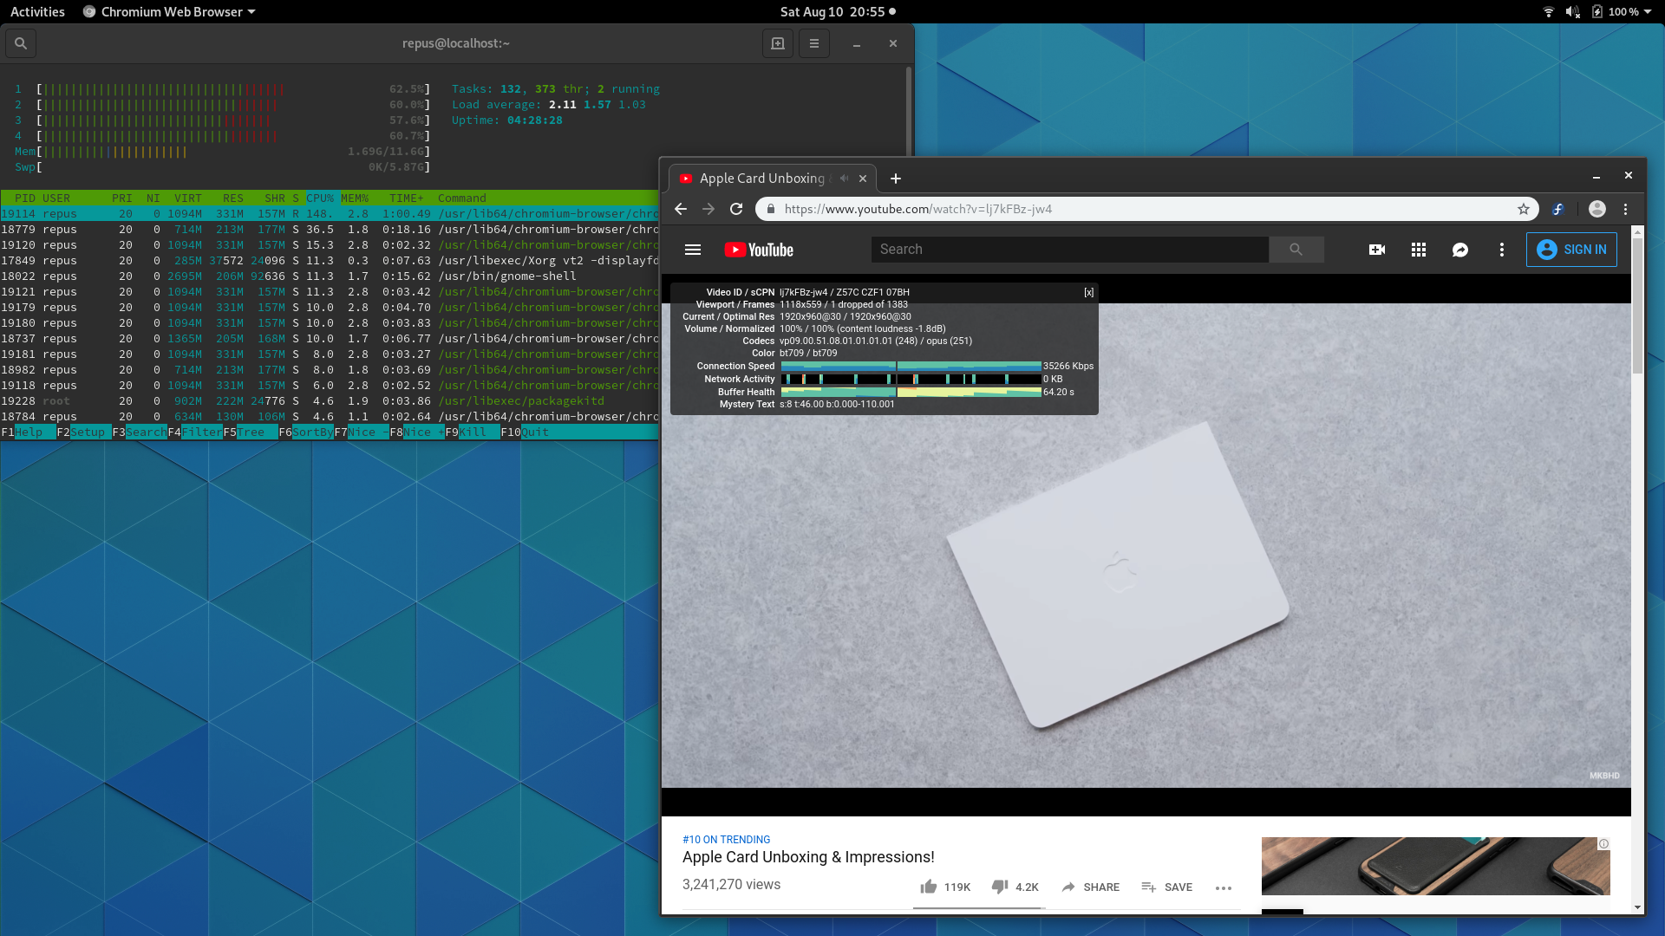Bookmark this page with star icon
The height and width of the screenshot is (936, 1665).
coord(1524,209)
